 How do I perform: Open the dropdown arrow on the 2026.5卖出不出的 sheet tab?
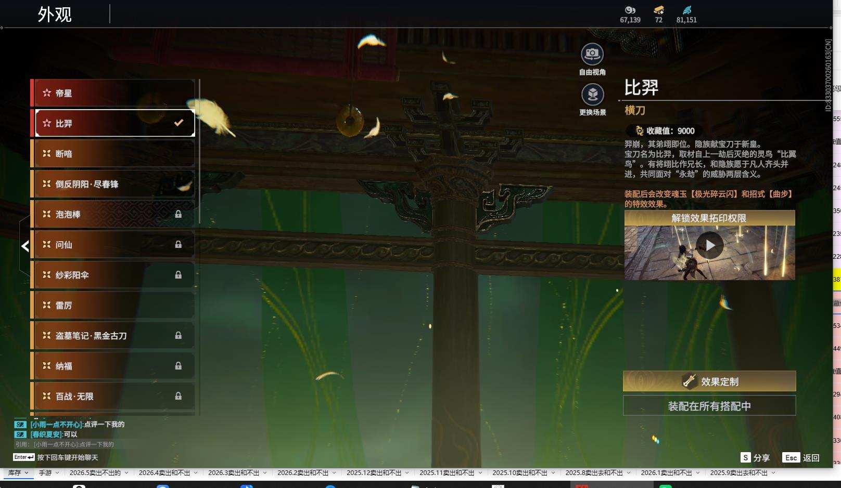coord(126,473)
